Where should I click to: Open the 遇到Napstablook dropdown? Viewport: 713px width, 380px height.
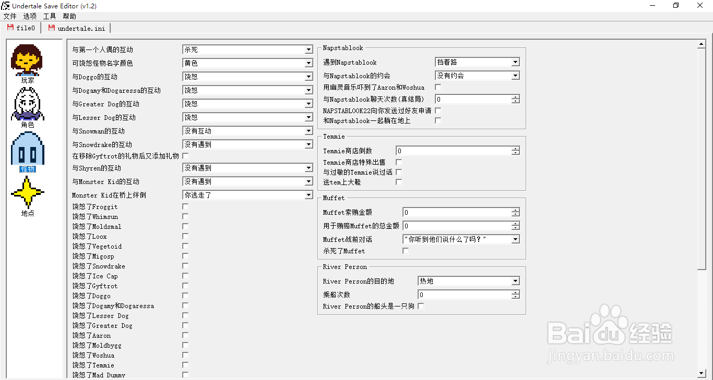tap(515, 62)
